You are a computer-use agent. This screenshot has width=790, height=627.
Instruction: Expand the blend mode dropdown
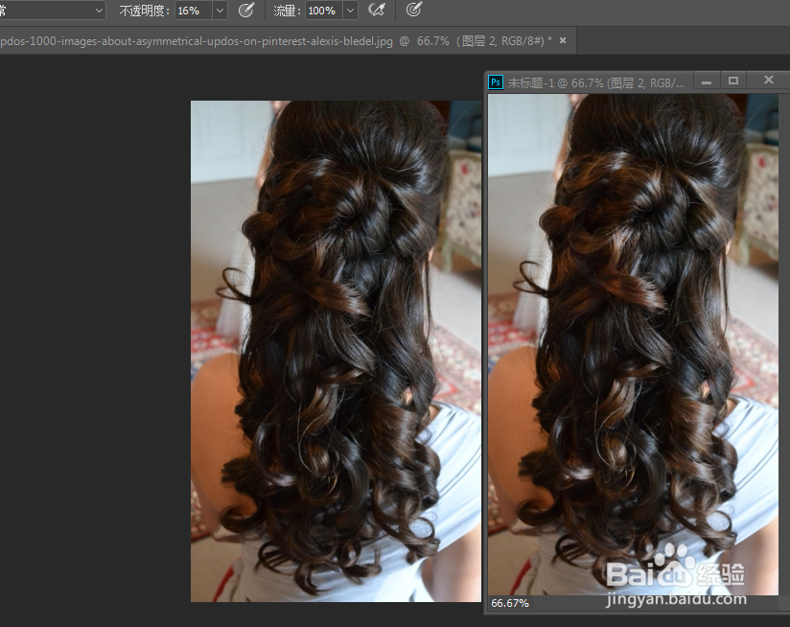pyautogui.click(x=99, y=11)
